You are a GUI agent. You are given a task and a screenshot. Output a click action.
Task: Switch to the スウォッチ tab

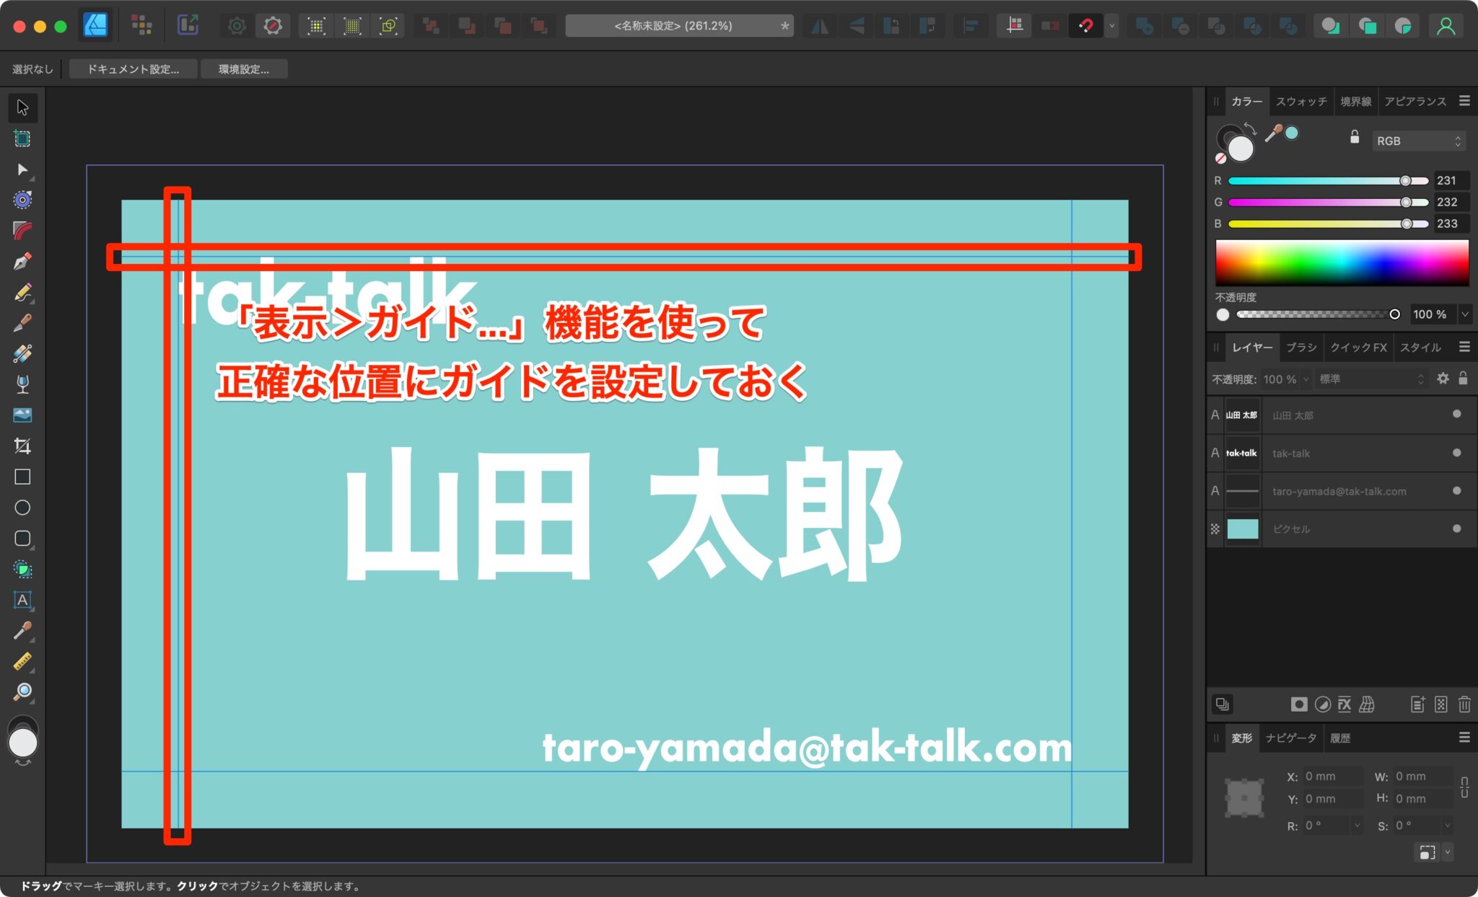coord(1301,101)
